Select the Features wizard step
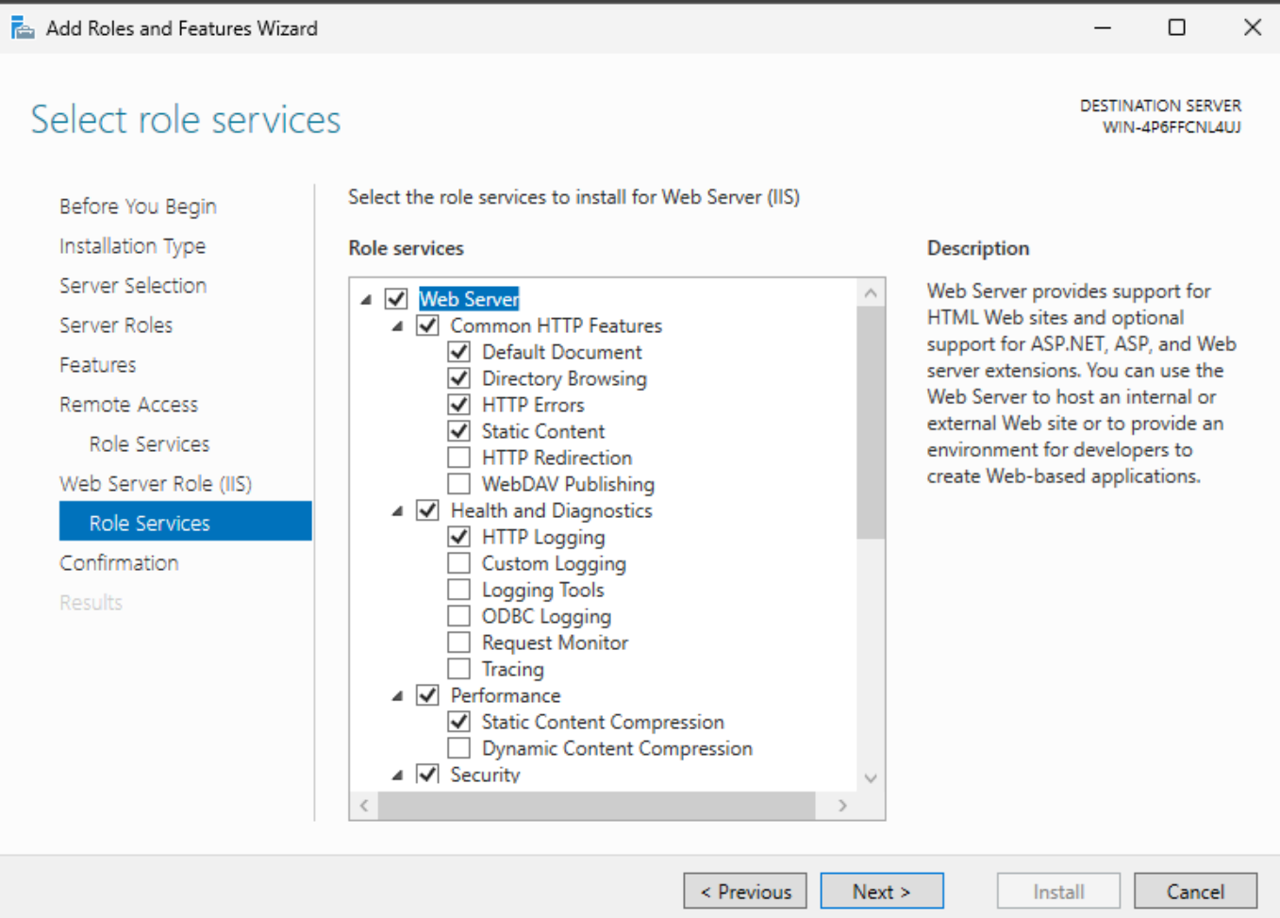The height and width of the screenshot is (918, 1280). tap(98, 365)
